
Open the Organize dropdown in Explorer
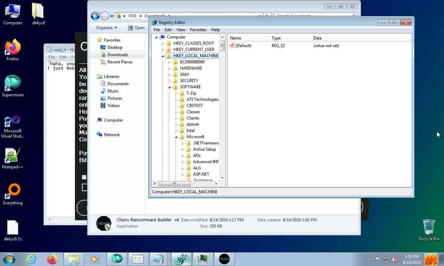106,28
